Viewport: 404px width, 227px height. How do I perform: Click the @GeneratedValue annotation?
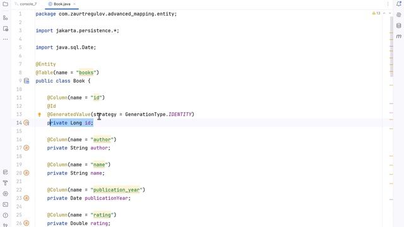[69, 114]
